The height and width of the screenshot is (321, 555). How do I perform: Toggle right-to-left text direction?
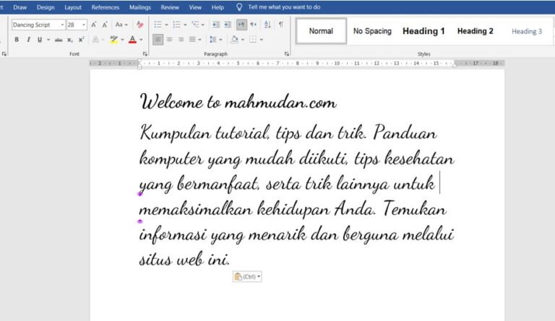(254, 25)
